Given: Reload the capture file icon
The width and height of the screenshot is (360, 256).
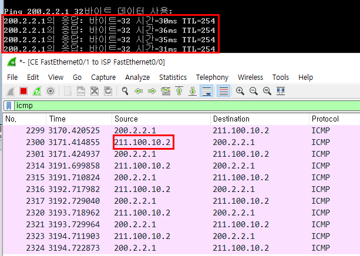Looking at the screenshot, I should point(108,91).
